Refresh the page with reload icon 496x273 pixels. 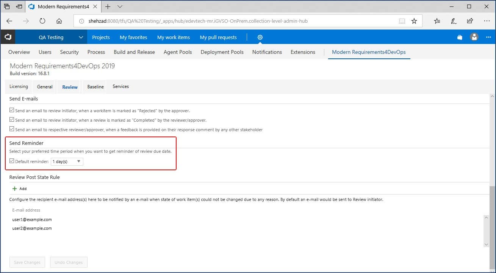[x=42, y=21]
